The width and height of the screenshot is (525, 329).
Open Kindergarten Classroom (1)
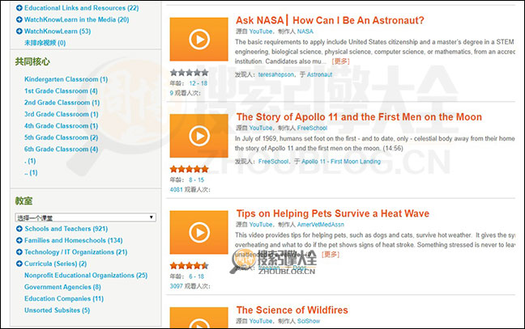tap(66, 79)
